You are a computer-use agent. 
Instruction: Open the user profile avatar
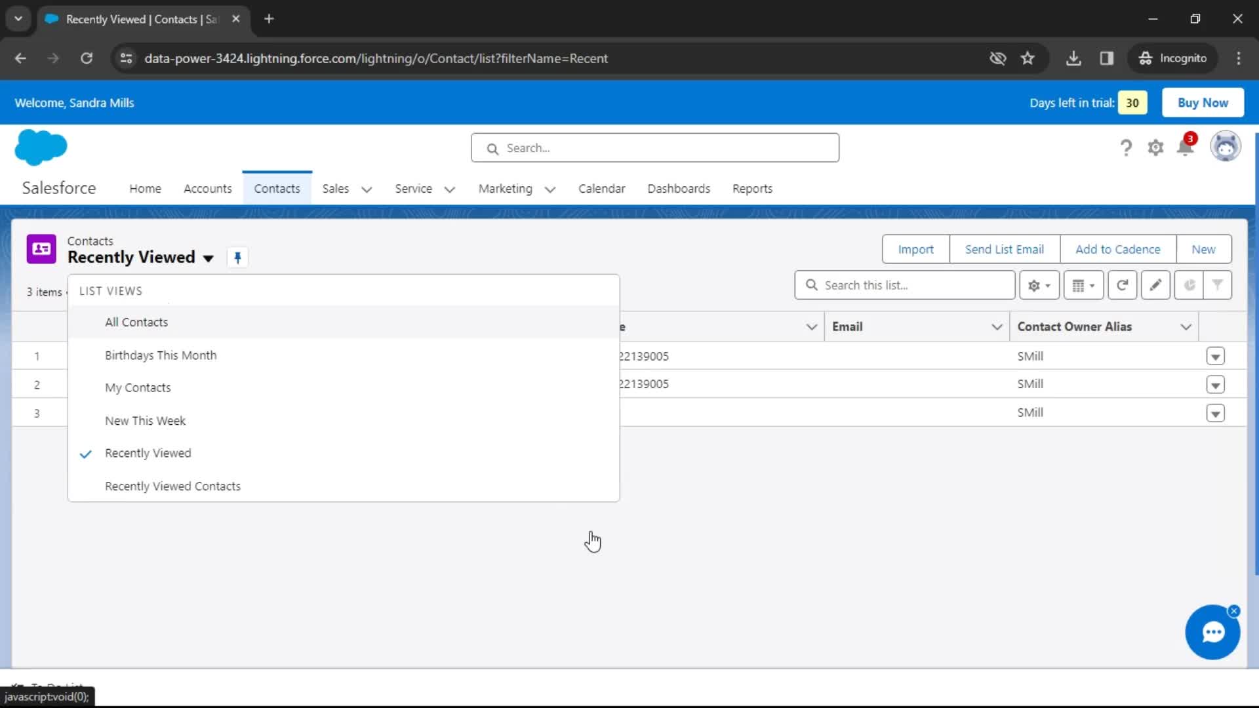(x=1225, y=147)
